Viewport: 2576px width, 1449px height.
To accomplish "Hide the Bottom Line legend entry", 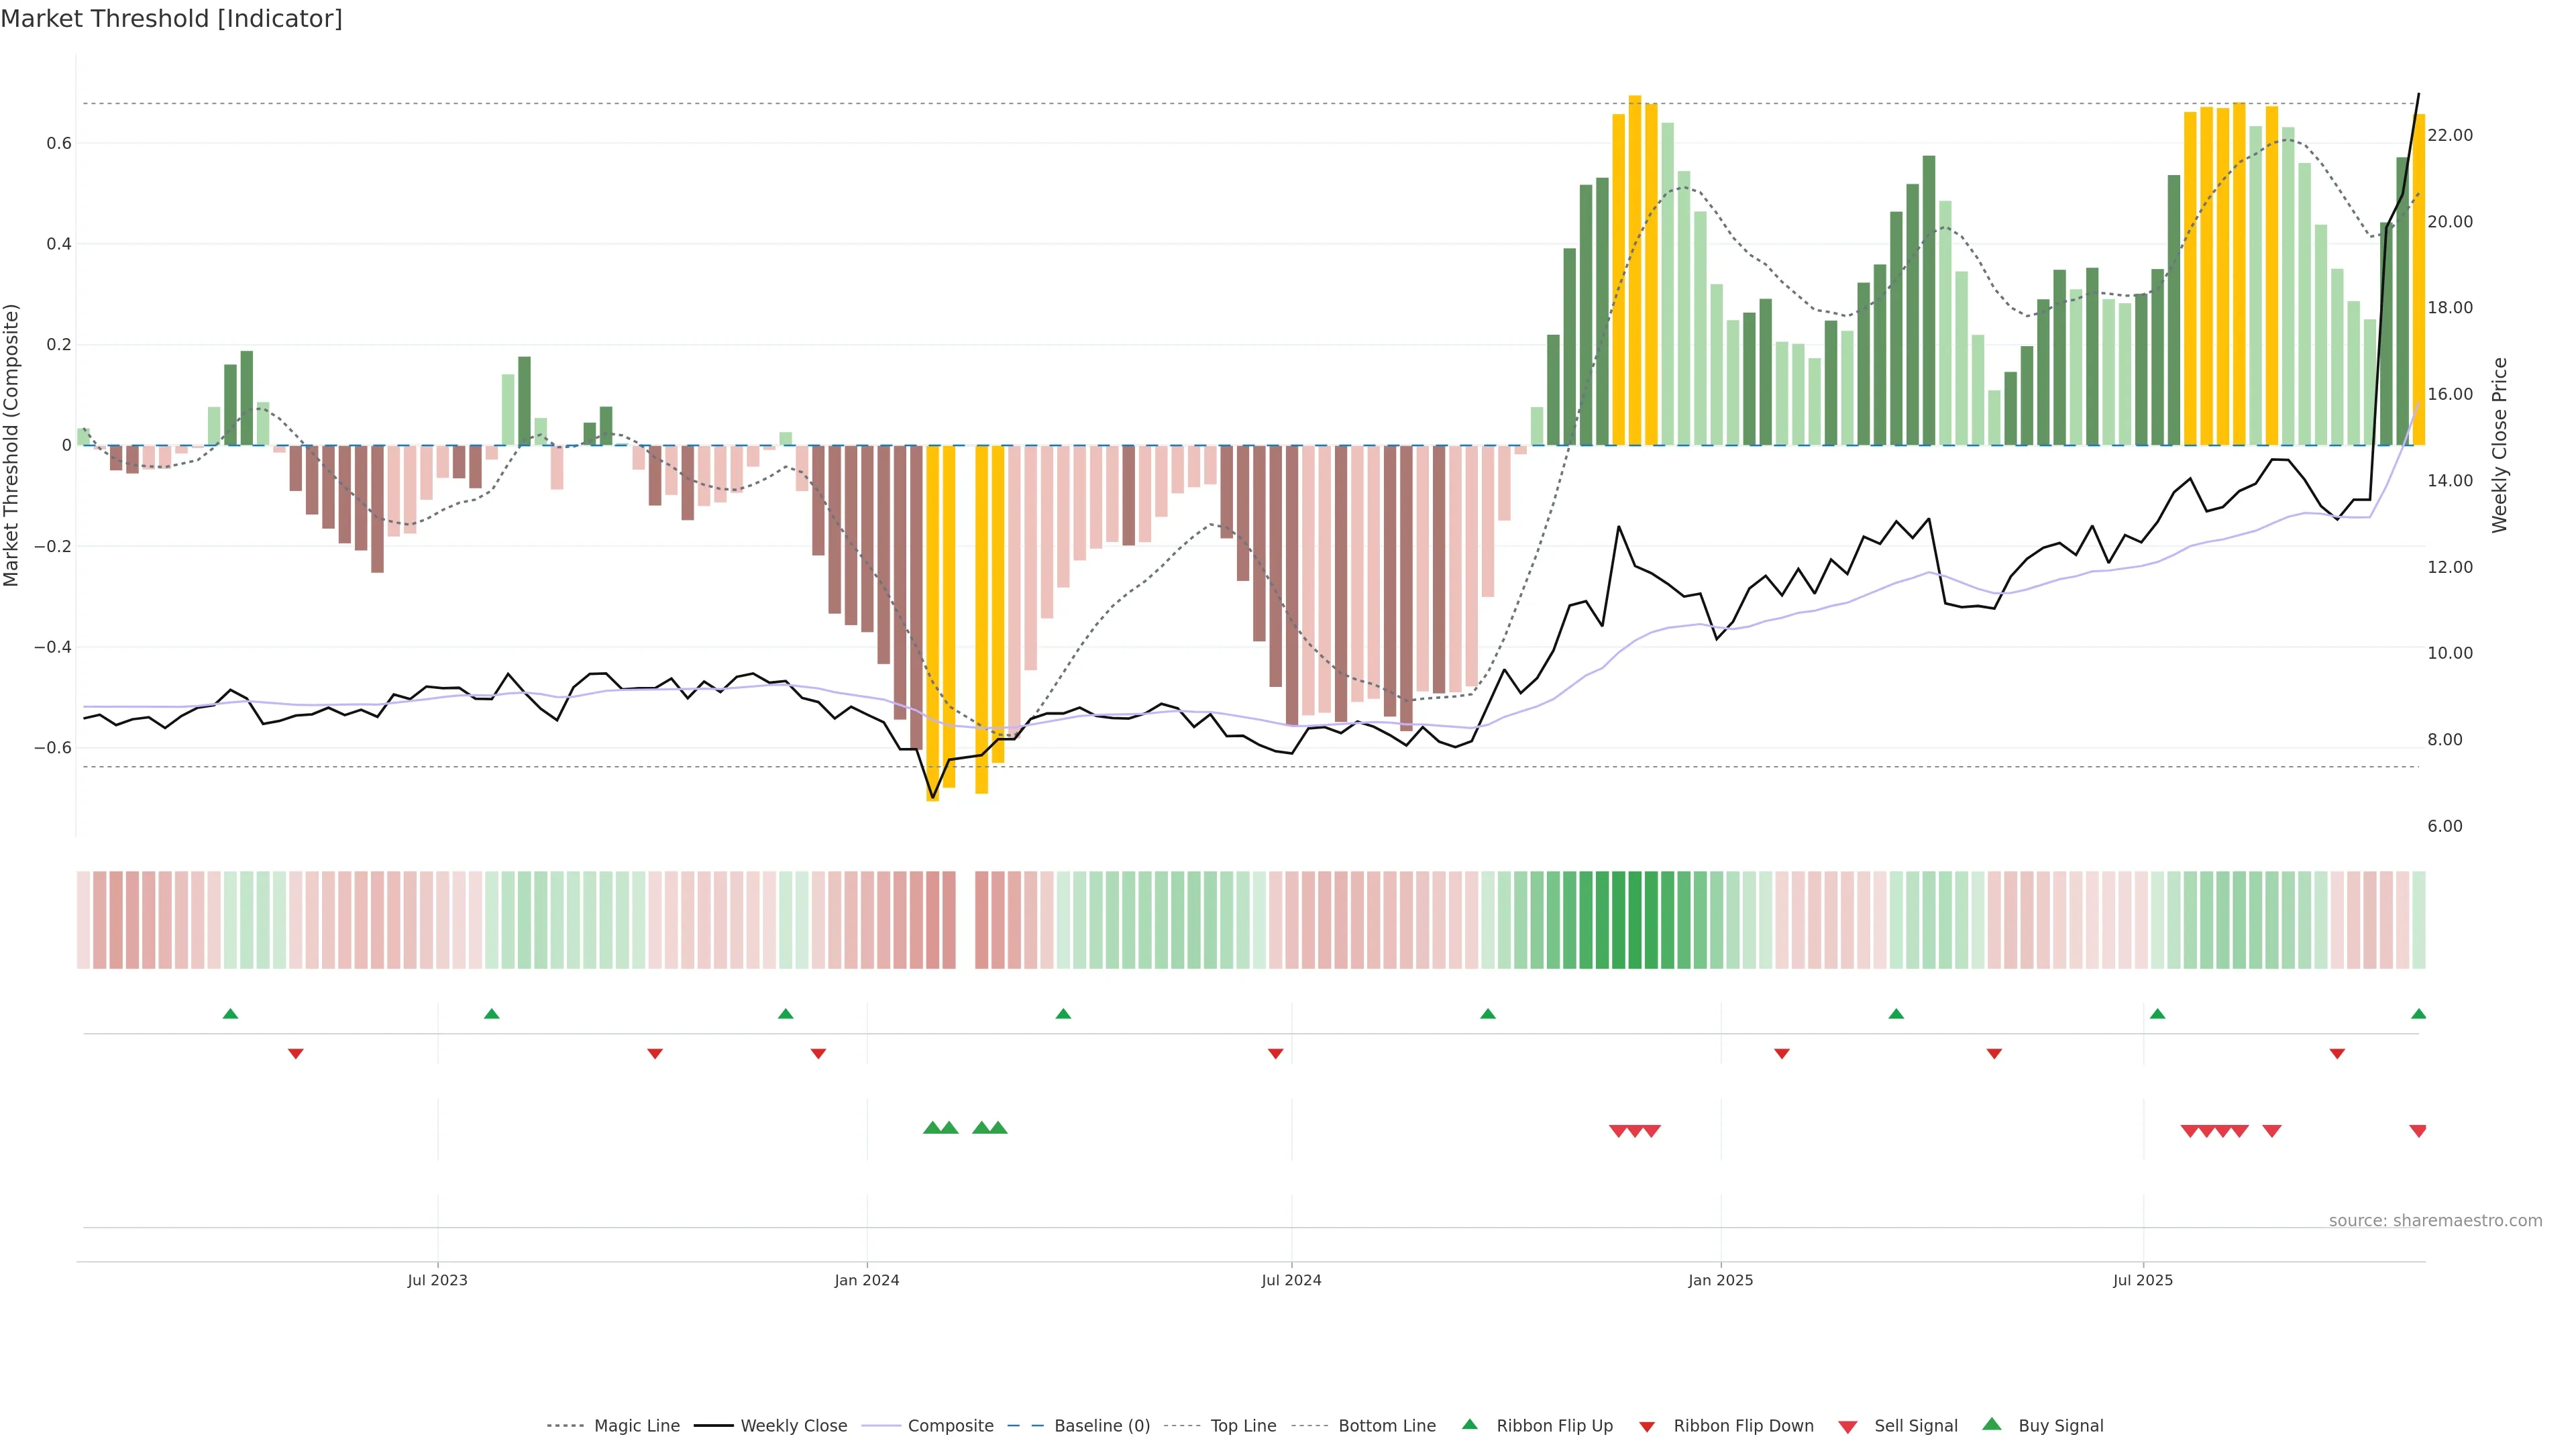I will pyautogui.click(x=1386, y=1426).
